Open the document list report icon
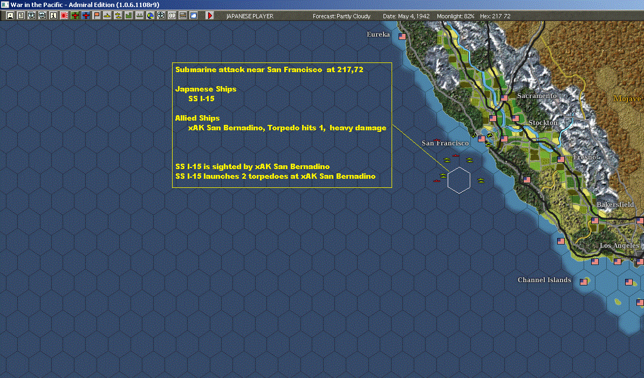 (x=21, y=16)
